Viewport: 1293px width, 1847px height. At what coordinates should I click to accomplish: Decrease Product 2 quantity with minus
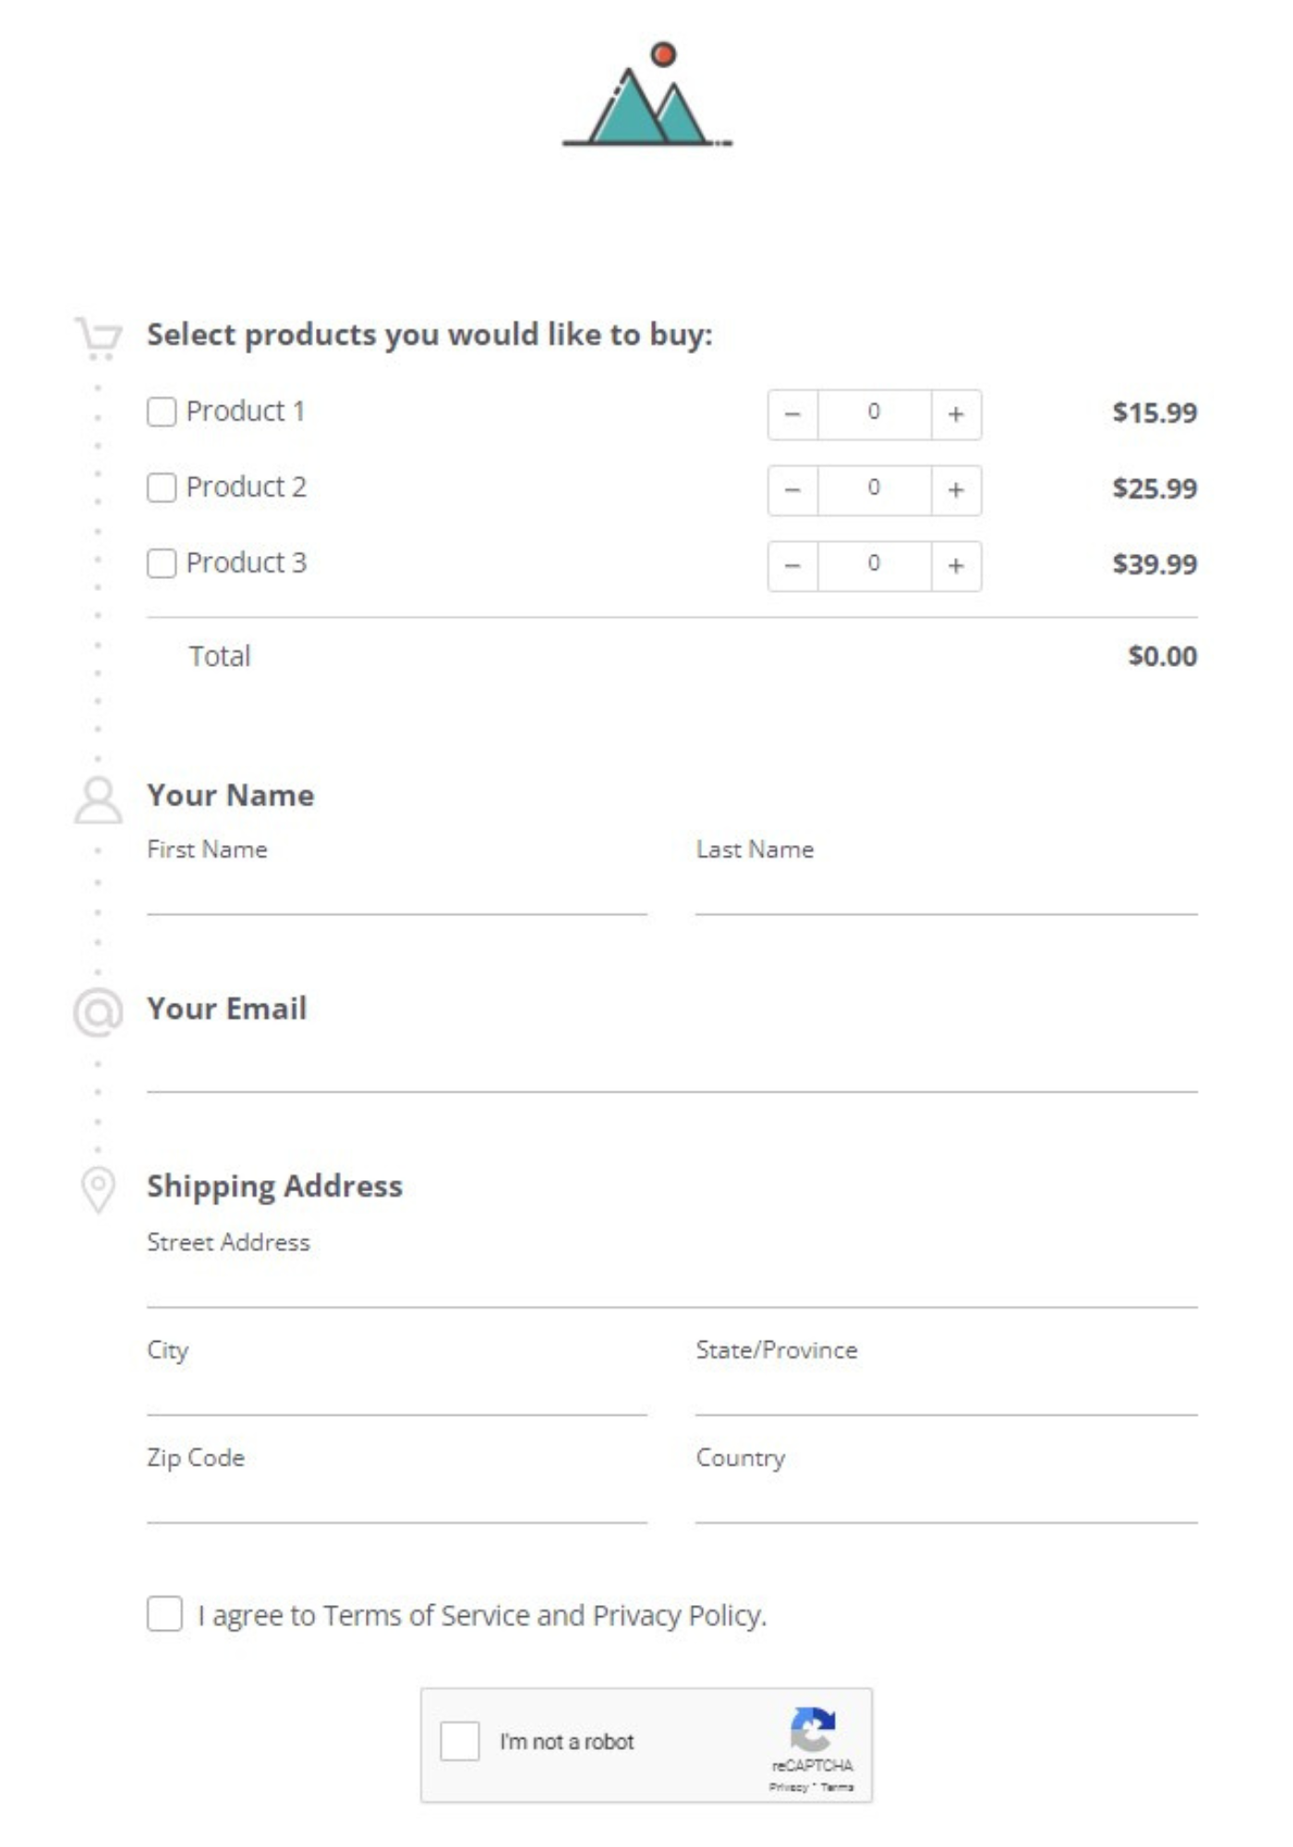(792, 489)
